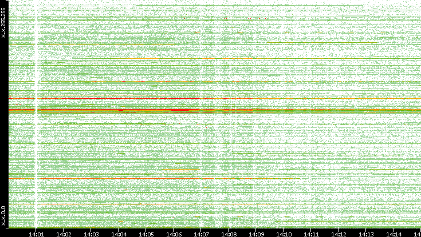Viewport: 421px width, 237px height.
Task: Select the 14:06 tick label
Action: pos(174,234)
